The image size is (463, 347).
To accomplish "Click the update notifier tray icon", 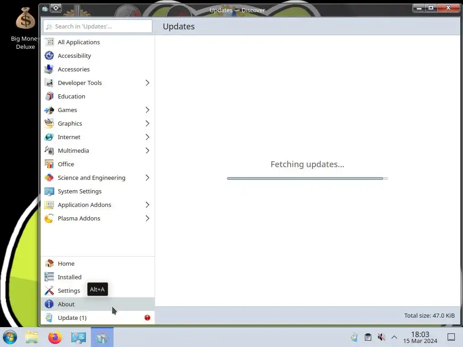I will point(354,337).
